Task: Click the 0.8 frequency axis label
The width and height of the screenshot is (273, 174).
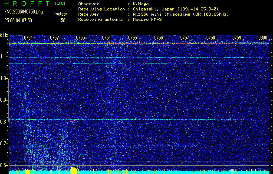Action: pos(3,122)
